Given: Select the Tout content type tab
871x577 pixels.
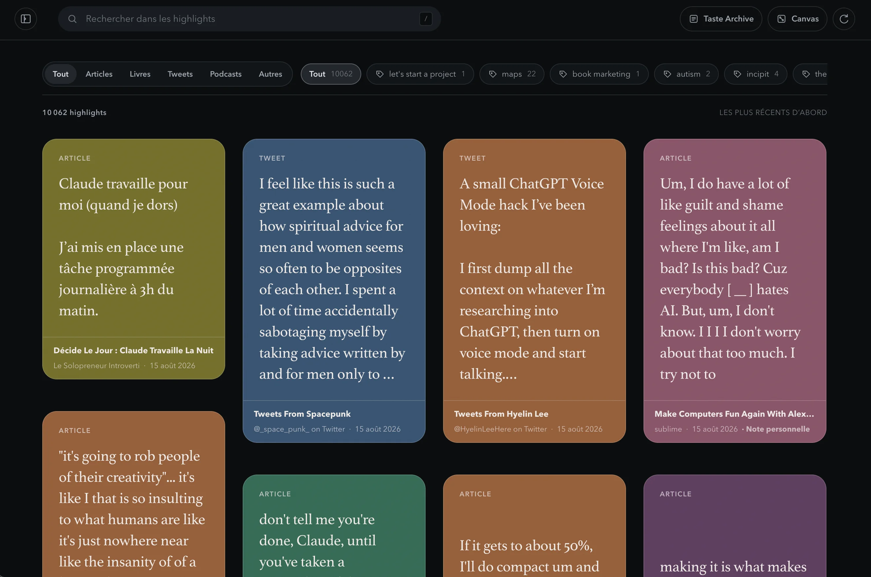Looking at the screenshot, I should click(61, 74).
